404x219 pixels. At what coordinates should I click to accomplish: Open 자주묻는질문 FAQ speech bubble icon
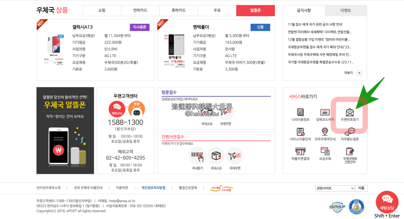tap(349, 133)
